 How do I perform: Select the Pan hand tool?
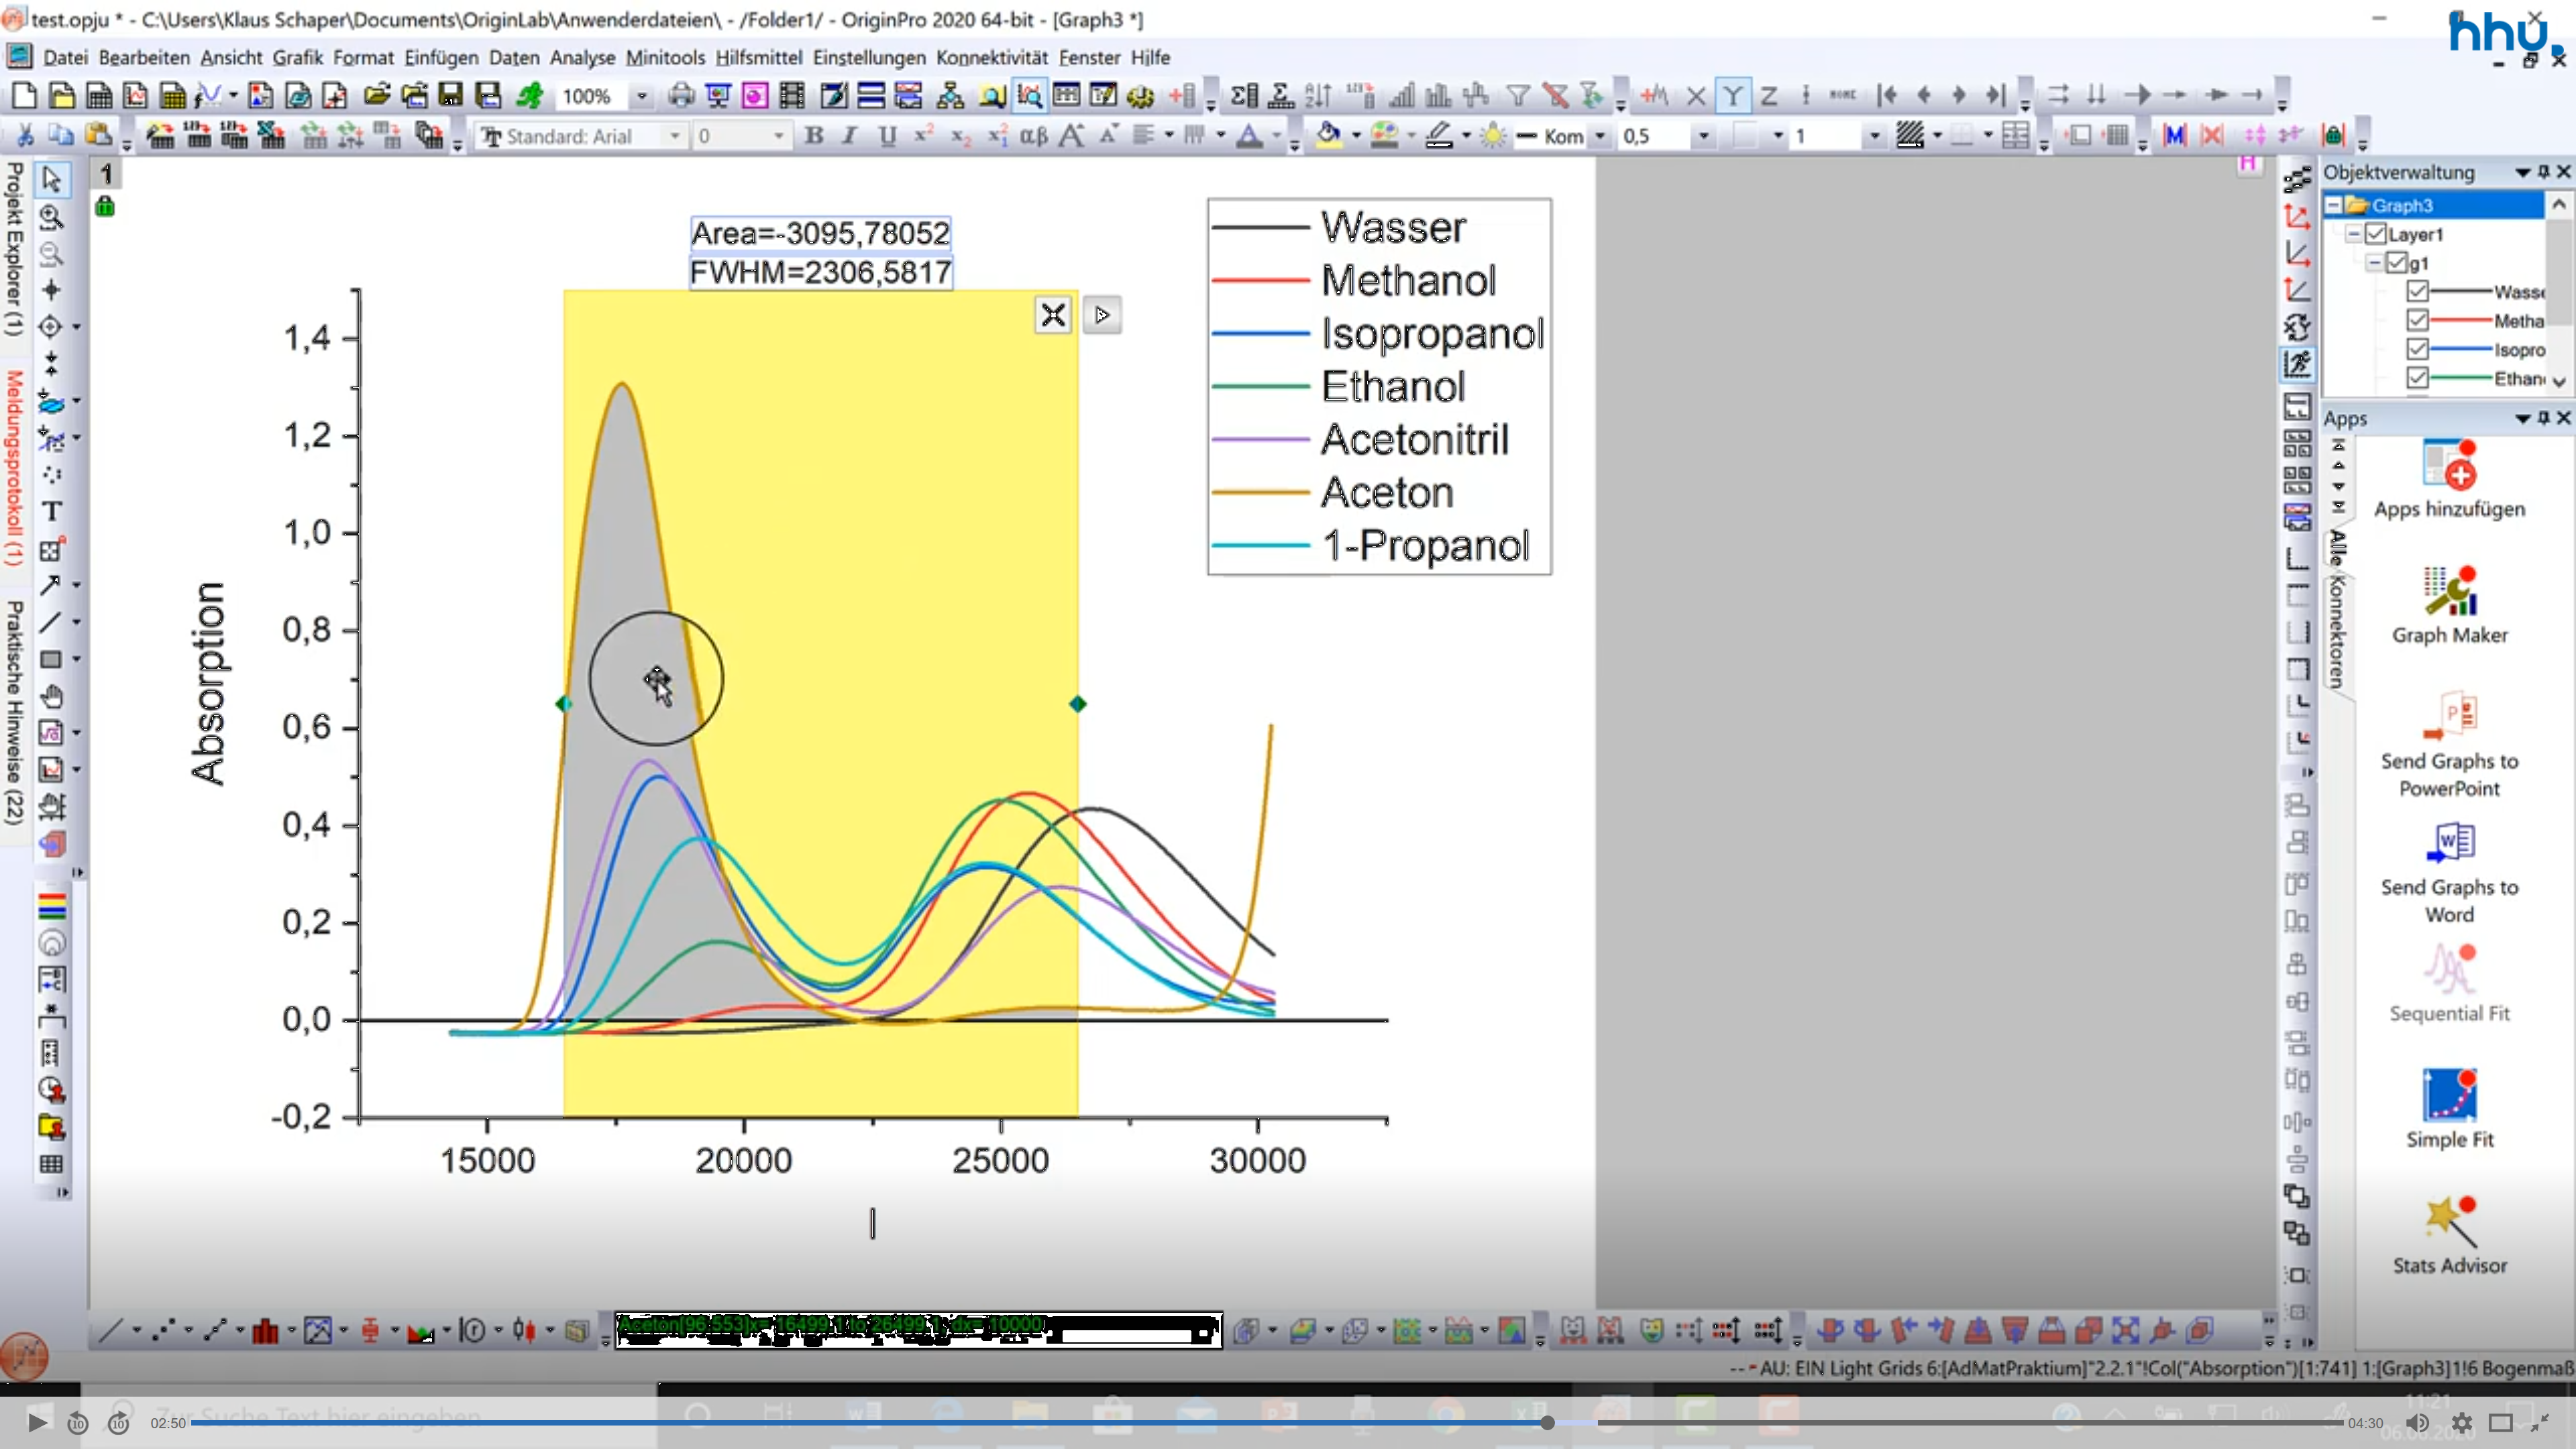(51, 696)
